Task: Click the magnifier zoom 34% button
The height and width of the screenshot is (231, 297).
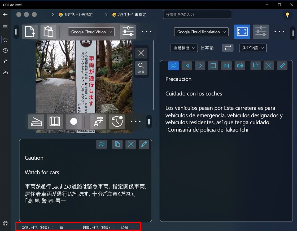Action: click(x=141, y=68)
